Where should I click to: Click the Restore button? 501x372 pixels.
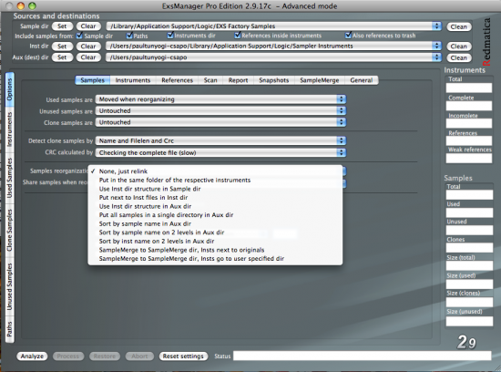(105, 356)
